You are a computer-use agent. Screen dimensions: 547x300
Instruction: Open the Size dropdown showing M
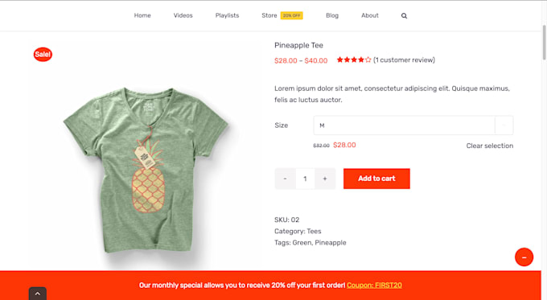413,125
